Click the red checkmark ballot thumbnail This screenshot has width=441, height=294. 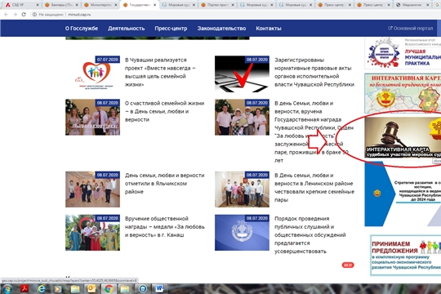pos(242,73)
